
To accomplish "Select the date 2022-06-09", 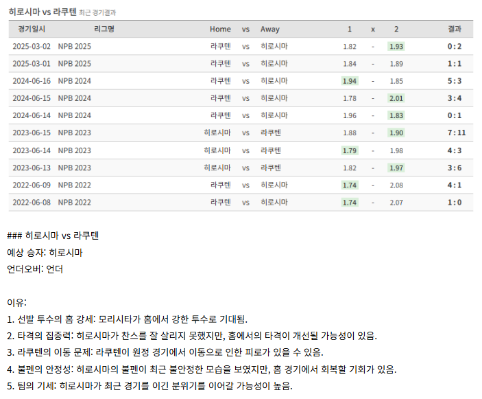I will tap(32, 185).
